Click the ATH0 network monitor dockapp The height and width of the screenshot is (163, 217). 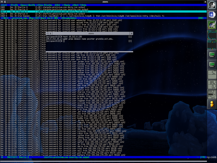click(x=212, y=45)
